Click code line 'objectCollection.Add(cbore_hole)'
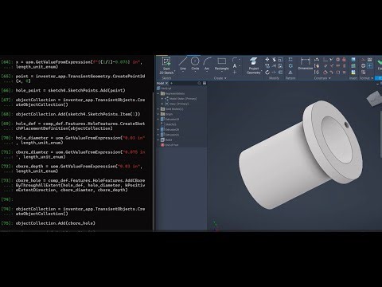382x287 pixels. pos(55,223)
